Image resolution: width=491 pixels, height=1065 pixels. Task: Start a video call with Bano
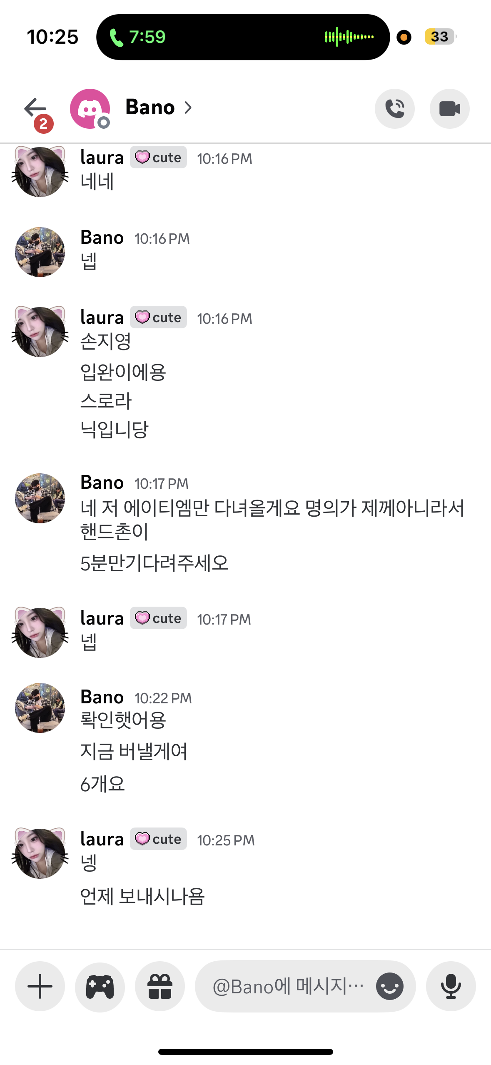(x=449, y=109)
